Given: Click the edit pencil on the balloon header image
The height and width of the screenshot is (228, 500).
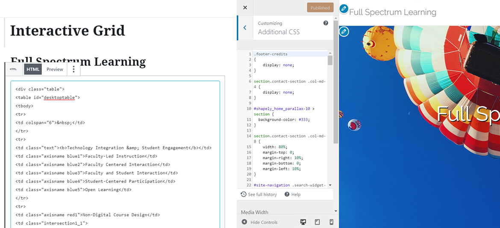Looking at the screenshot, I should pyautogui.click(x=344, y=32).
